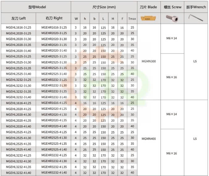Click the L-shaped wrench image
The width and height of the screenshot is (209, 176).
[195, 18]
